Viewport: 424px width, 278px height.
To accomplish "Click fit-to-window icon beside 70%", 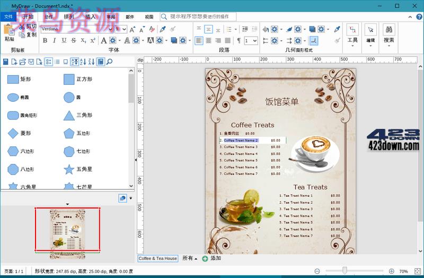I will [418, 271].
